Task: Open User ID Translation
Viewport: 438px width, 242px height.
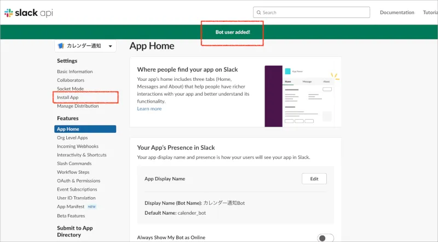Action: (76, 198)
